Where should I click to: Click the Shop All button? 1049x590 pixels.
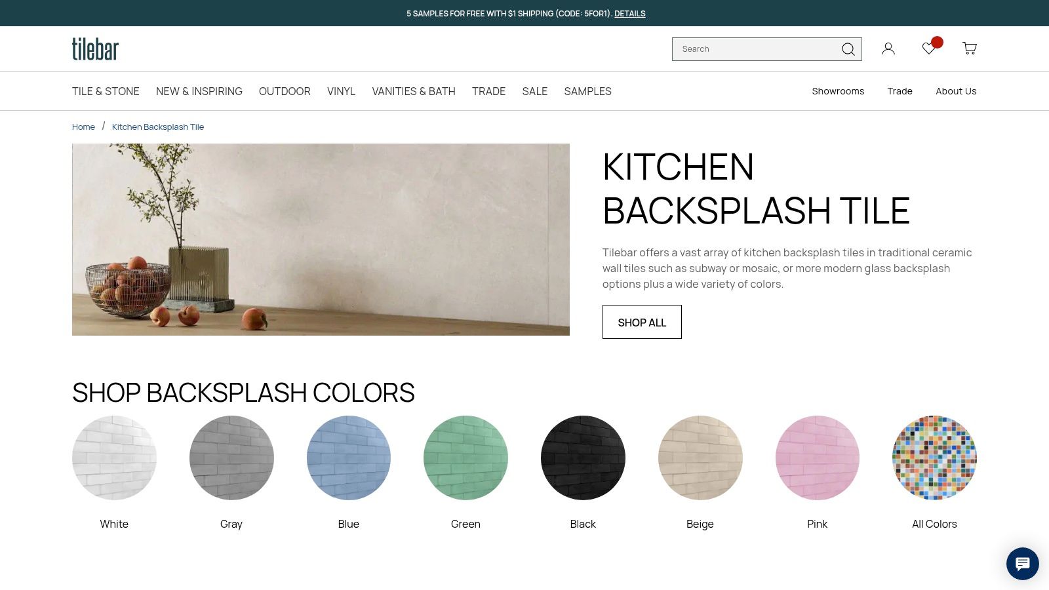pos(642,322)
